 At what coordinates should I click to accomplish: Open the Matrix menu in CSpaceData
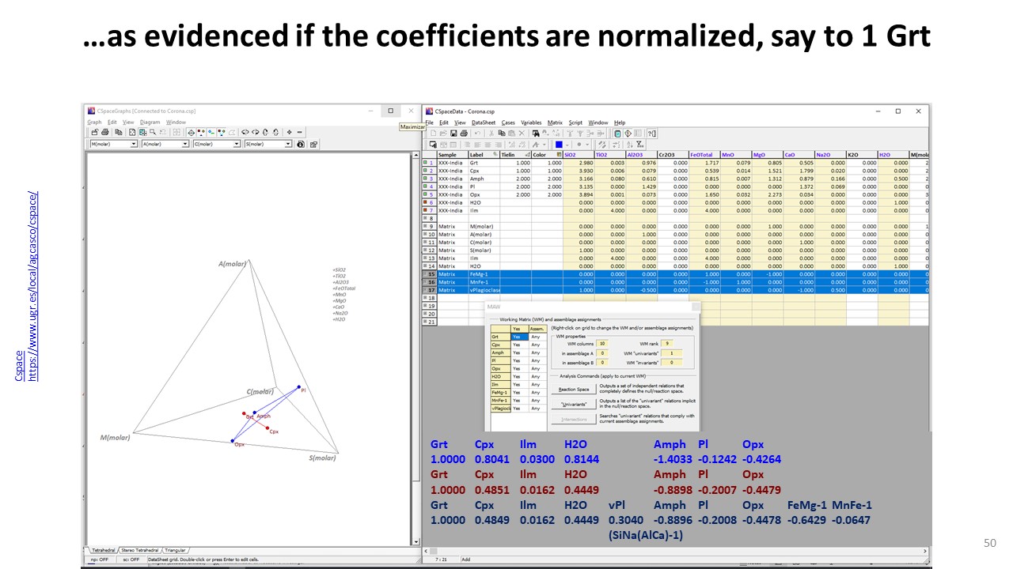coord(555,122)
